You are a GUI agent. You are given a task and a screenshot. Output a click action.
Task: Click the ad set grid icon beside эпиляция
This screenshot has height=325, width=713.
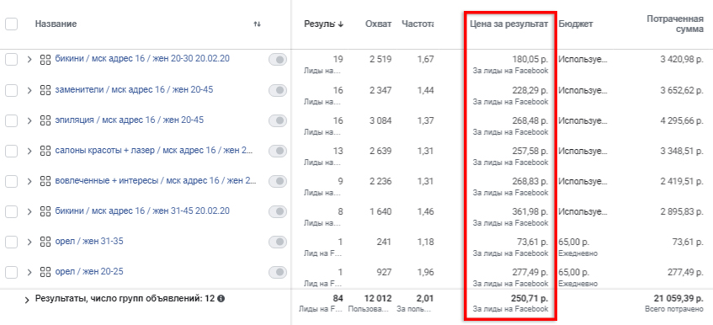(45, 120)
